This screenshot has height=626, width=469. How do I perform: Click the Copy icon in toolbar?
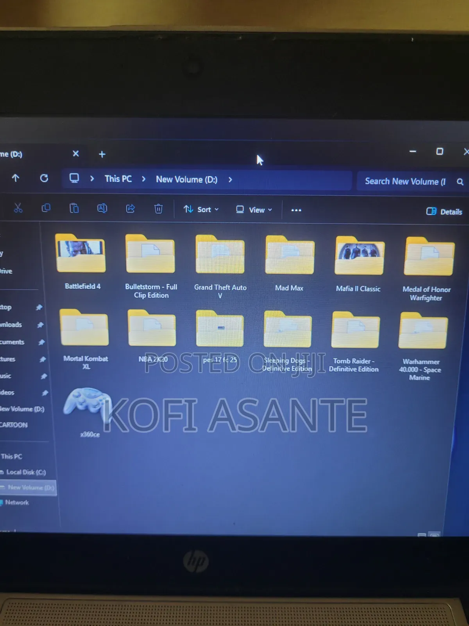[46, 208]
